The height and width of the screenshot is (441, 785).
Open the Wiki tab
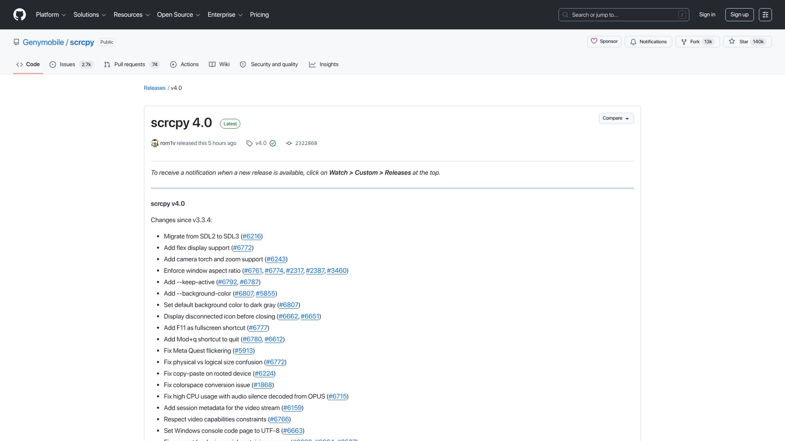[x=219, y=65]
